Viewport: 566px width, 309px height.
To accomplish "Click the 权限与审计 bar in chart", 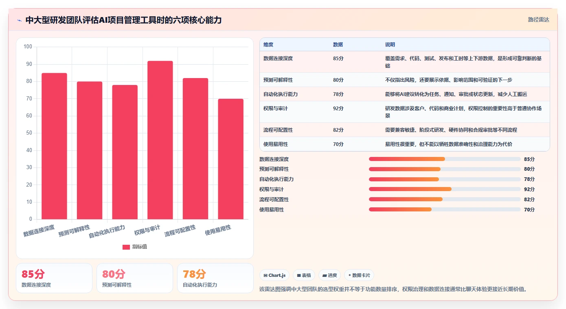I will [160, 140].
